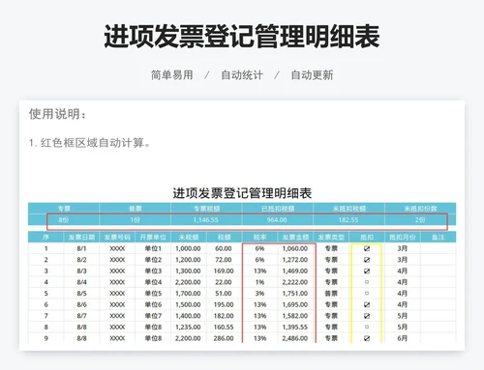The height and width of the screenshot is (370, 484).
Task: Toggle the 抵扣 checkbox in 单位3 row
Action: pyautogui.click(x=367, y=271)
